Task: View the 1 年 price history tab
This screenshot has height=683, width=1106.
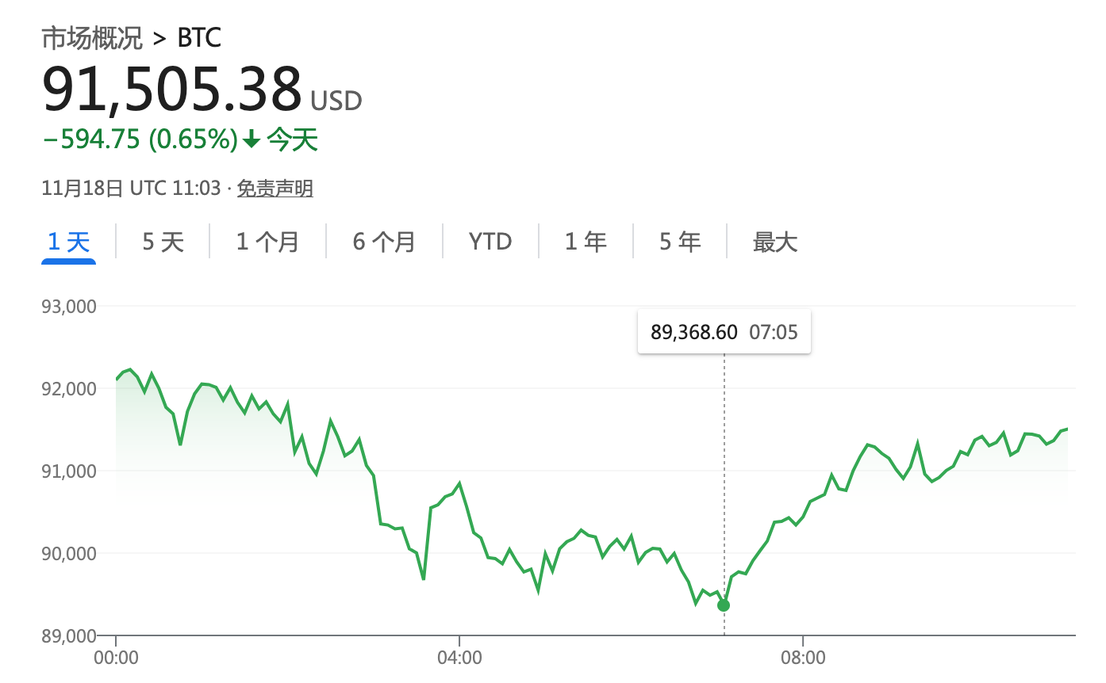Action: pos(586,242)
